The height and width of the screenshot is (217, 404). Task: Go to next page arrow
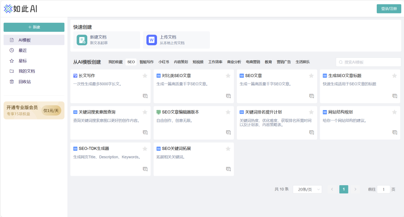(355, 189)
